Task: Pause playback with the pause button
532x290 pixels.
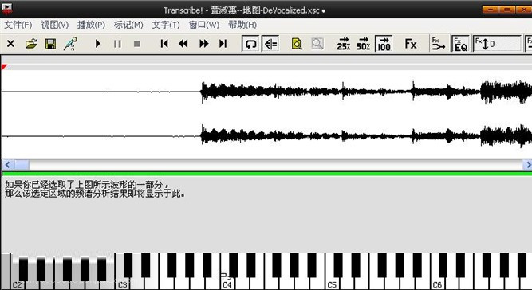Action: (x=117, y=44)
